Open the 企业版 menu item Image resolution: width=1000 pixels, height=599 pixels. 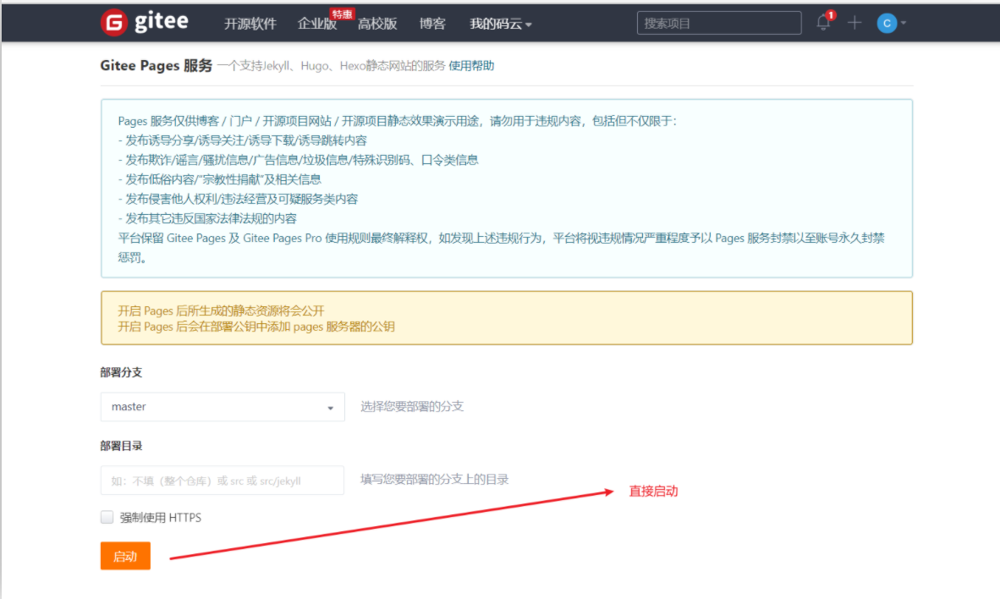coord(317,24)
